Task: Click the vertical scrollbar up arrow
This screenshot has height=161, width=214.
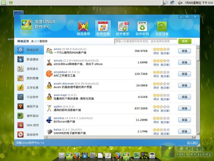Action: (198, 47)
